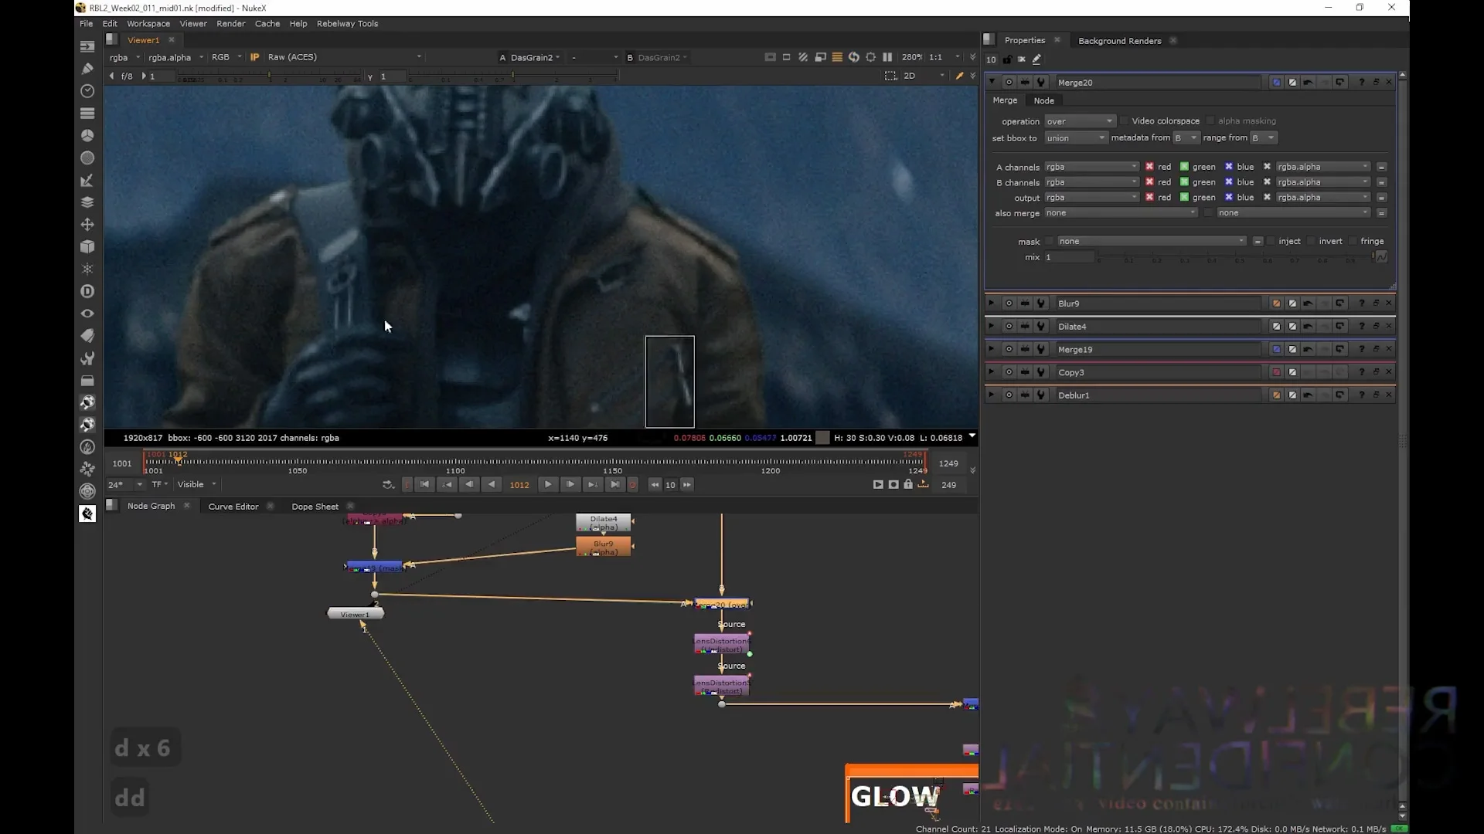Play forward in the viewer timeline
This screenshot has height=834, width=1484.
coord(547,485)
